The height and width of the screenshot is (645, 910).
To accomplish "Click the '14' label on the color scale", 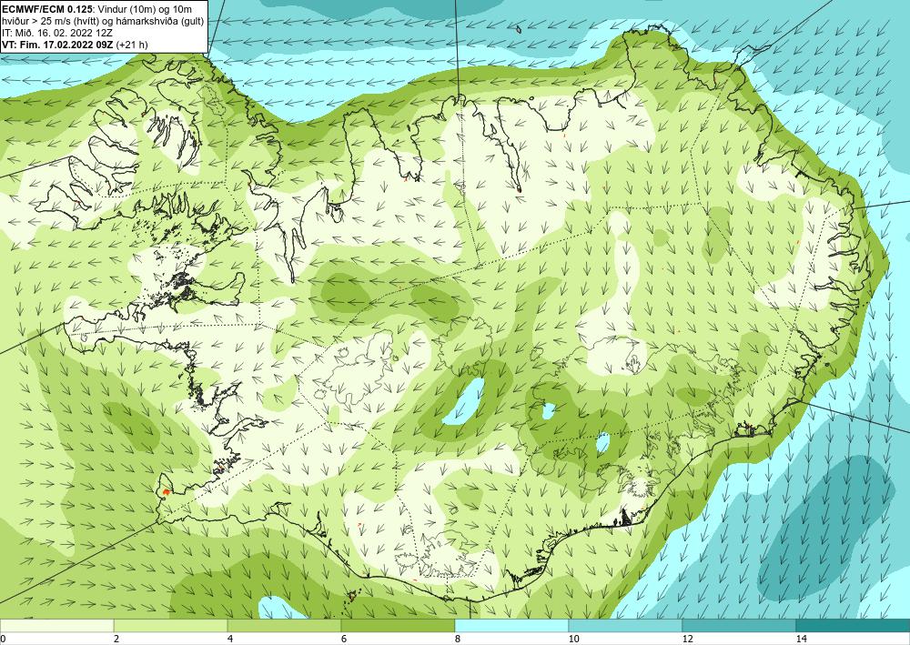I will tap(802, 639).
